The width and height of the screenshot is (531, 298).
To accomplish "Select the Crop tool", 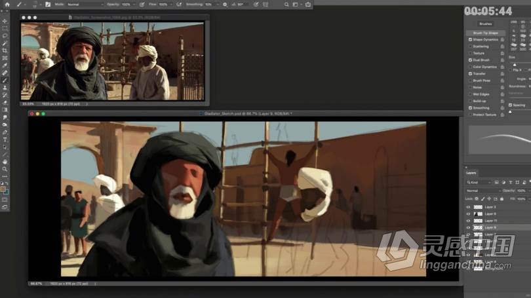I will click(5, 50).
